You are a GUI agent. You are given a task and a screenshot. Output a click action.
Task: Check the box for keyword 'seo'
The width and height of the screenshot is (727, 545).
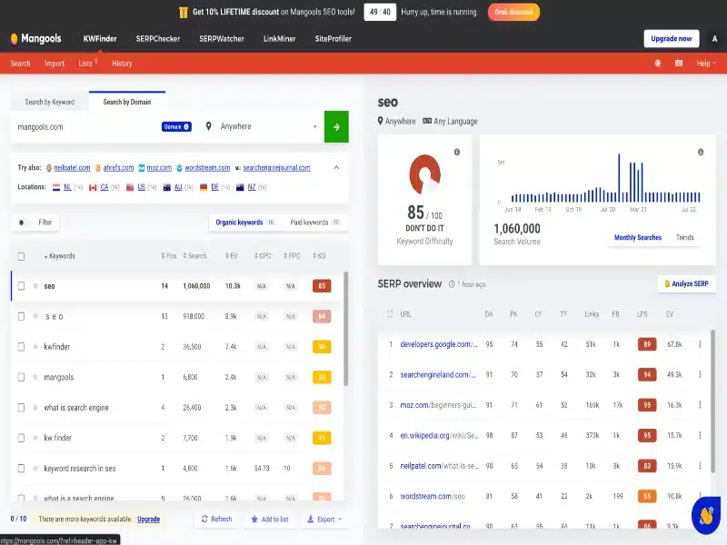point(21,286)
